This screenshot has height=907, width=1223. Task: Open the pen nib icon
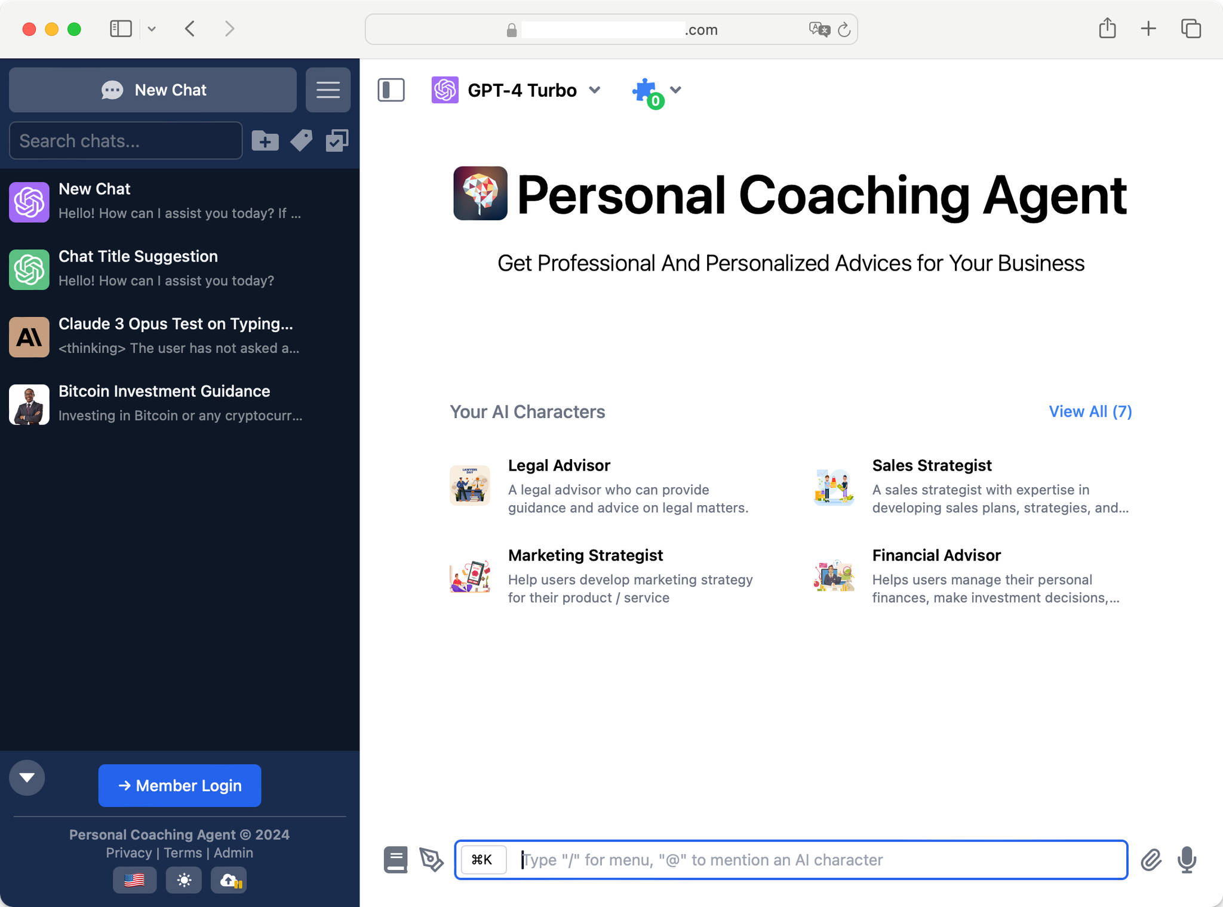coord(431,860)
